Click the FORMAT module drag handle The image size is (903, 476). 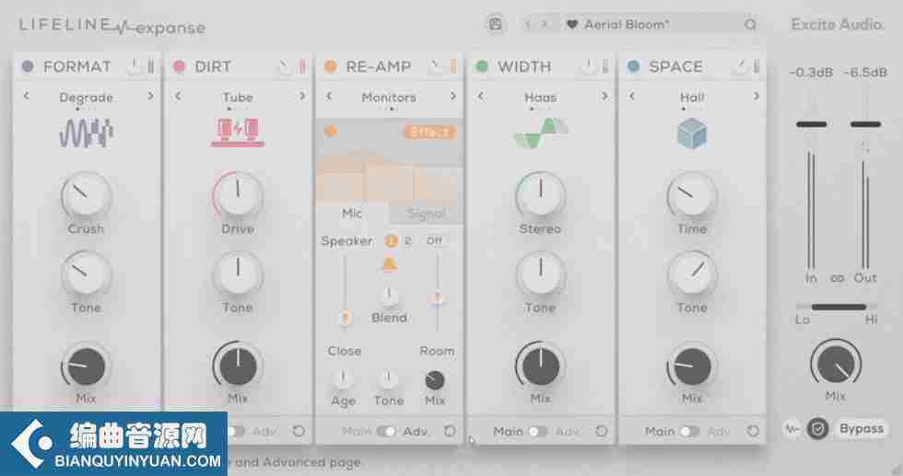point(151,67)
